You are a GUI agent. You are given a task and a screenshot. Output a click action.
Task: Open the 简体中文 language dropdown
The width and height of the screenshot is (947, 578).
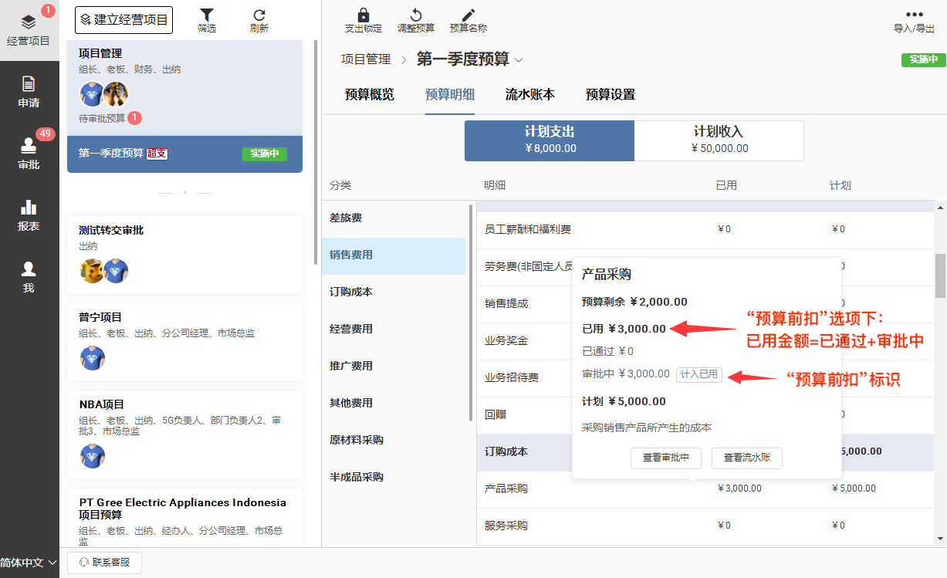29,563
